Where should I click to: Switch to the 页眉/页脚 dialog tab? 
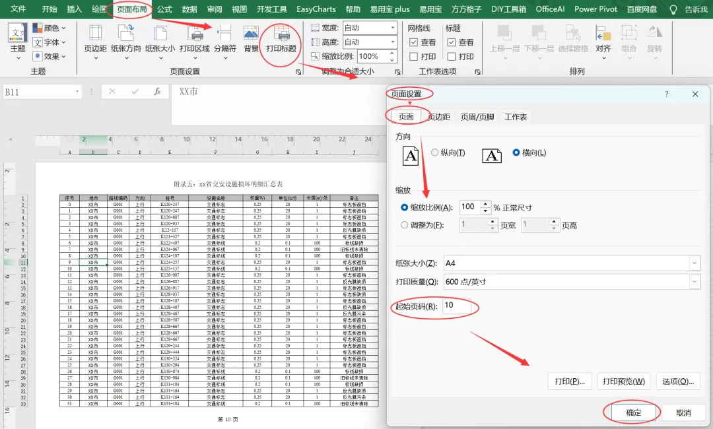pos(477,117)
